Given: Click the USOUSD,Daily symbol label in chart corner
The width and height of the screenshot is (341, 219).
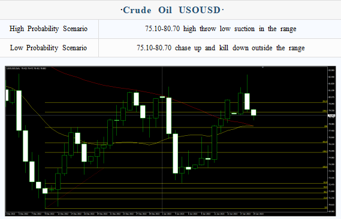Looking at the screenshot, I should tap(13, 69).
